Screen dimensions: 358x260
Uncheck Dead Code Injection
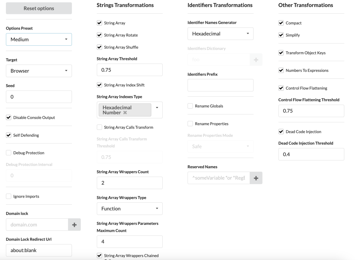click(x=281, y=131)
